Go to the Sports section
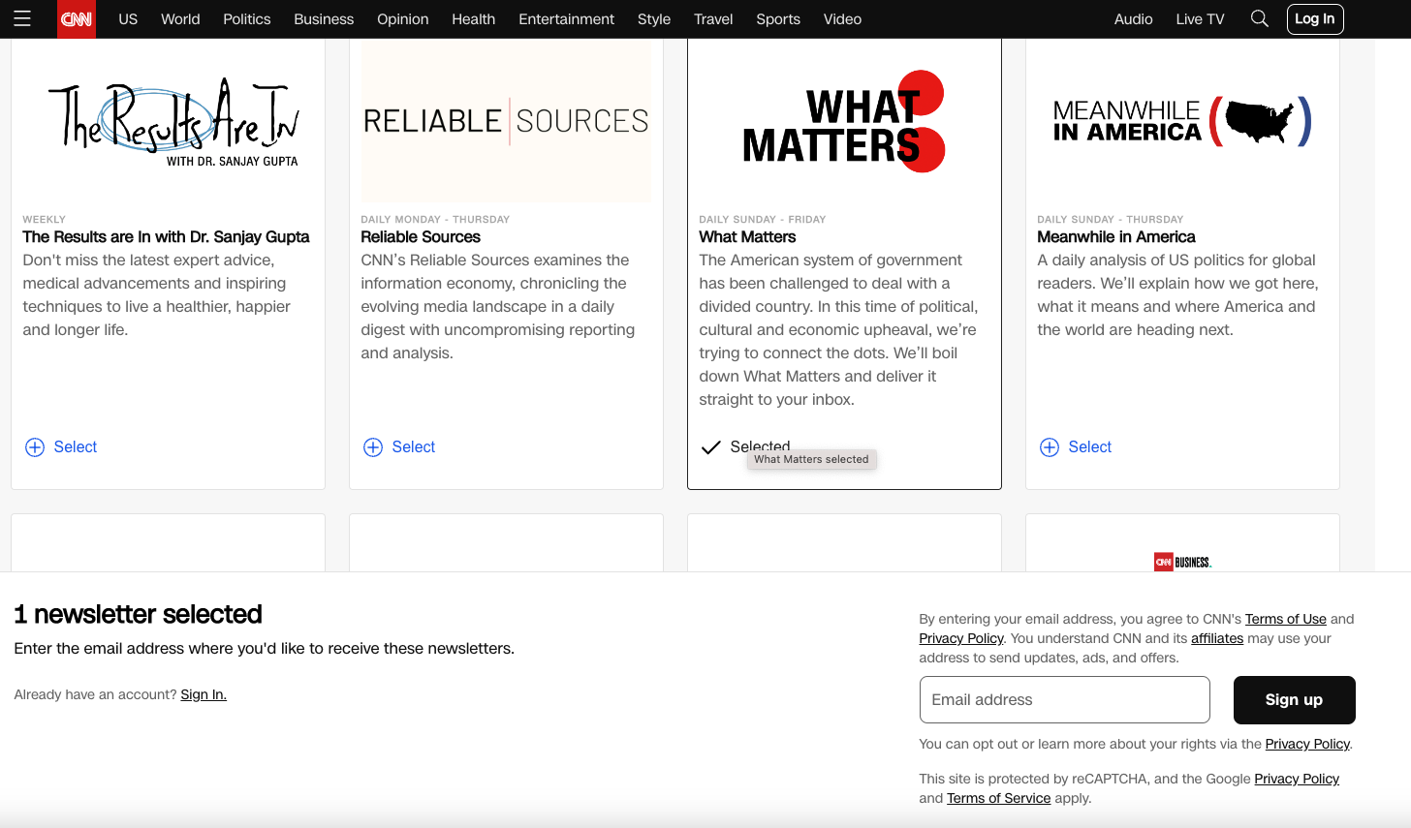1411x828 pixels. point(778,18)
